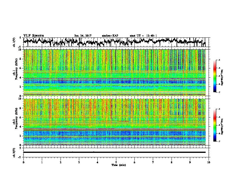Click the ch.2 spectrogram panel
This screenshot has height=182, width=235.
(x=115, y=122)
